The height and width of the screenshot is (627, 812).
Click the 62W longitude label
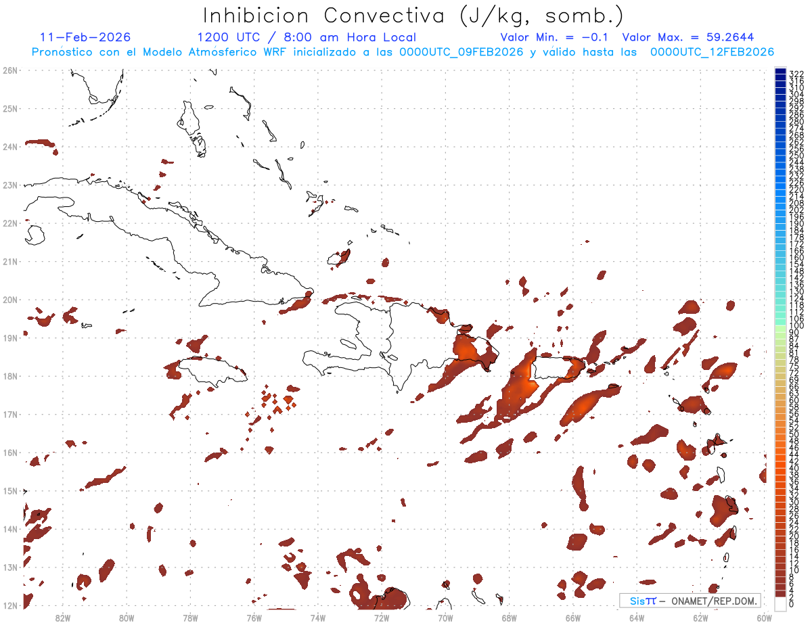tap(700, 618)
